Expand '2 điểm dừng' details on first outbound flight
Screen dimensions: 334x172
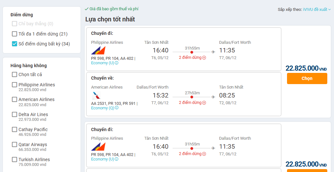(190, 58)
